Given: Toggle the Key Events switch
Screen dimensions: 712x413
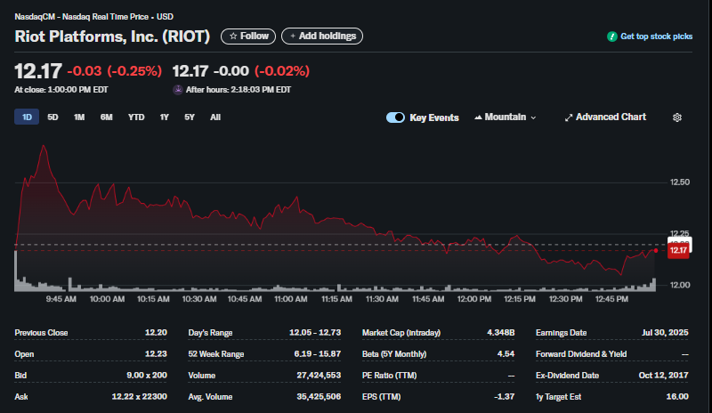Looking at the screenshot, I should (395, 117).
